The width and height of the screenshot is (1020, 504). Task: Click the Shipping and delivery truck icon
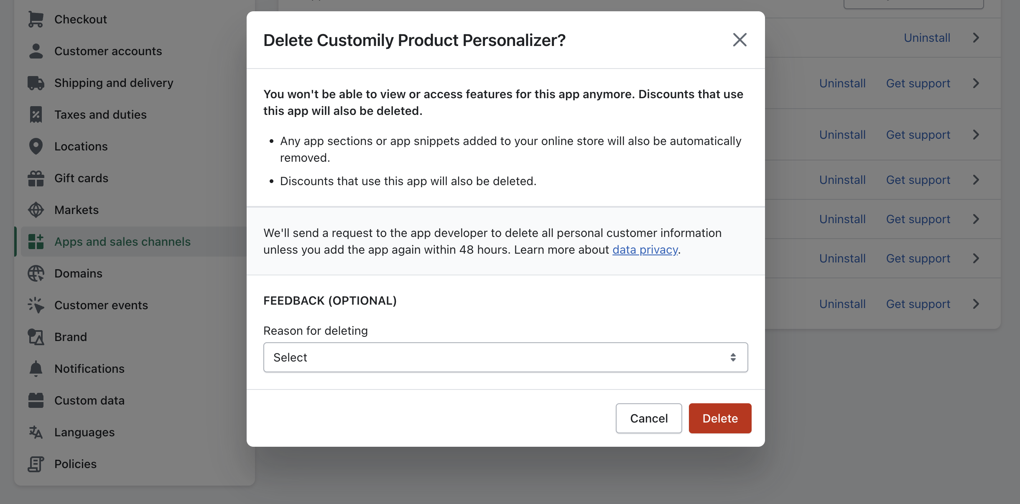point(36,83)
